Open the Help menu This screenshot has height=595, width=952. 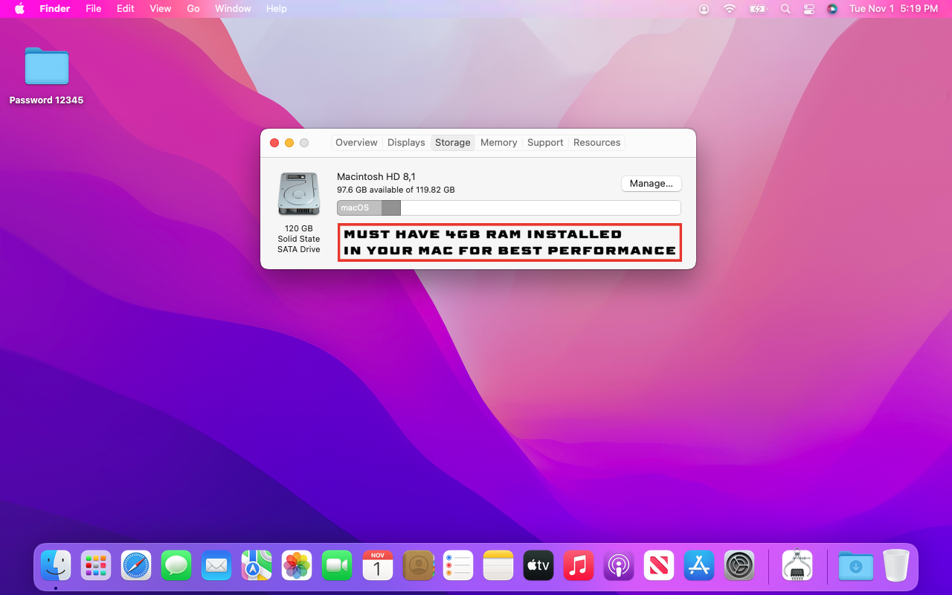(x=277, y=9)
